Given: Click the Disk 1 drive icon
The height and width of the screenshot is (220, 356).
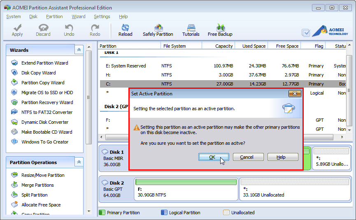Looking at the screenshot, I should 105,152.
